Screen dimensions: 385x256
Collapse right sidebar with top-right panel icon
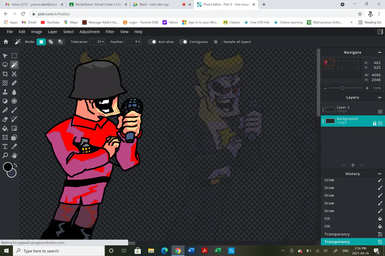pos(380,32)
